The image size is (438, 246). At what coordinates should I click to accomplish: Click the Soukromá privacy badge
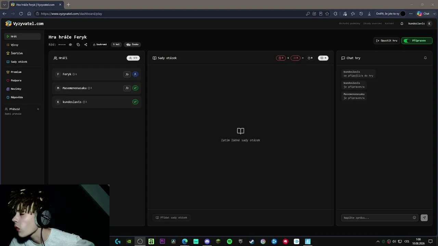[100, 44]
